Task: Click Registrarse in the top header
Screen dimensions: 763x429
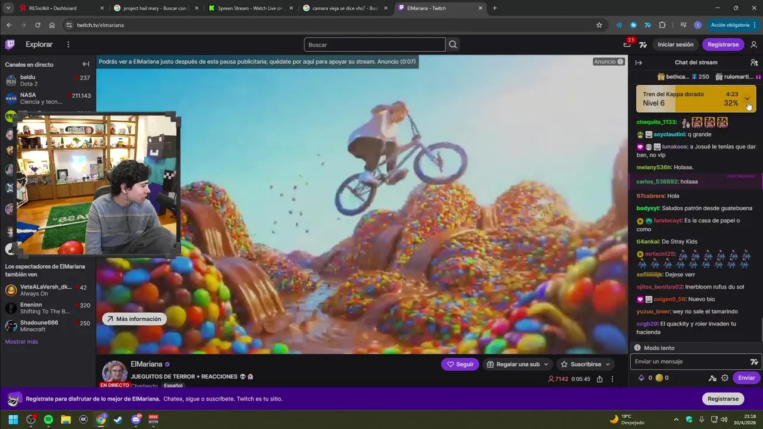Action: pyautogui.click(x=723, y=45)
